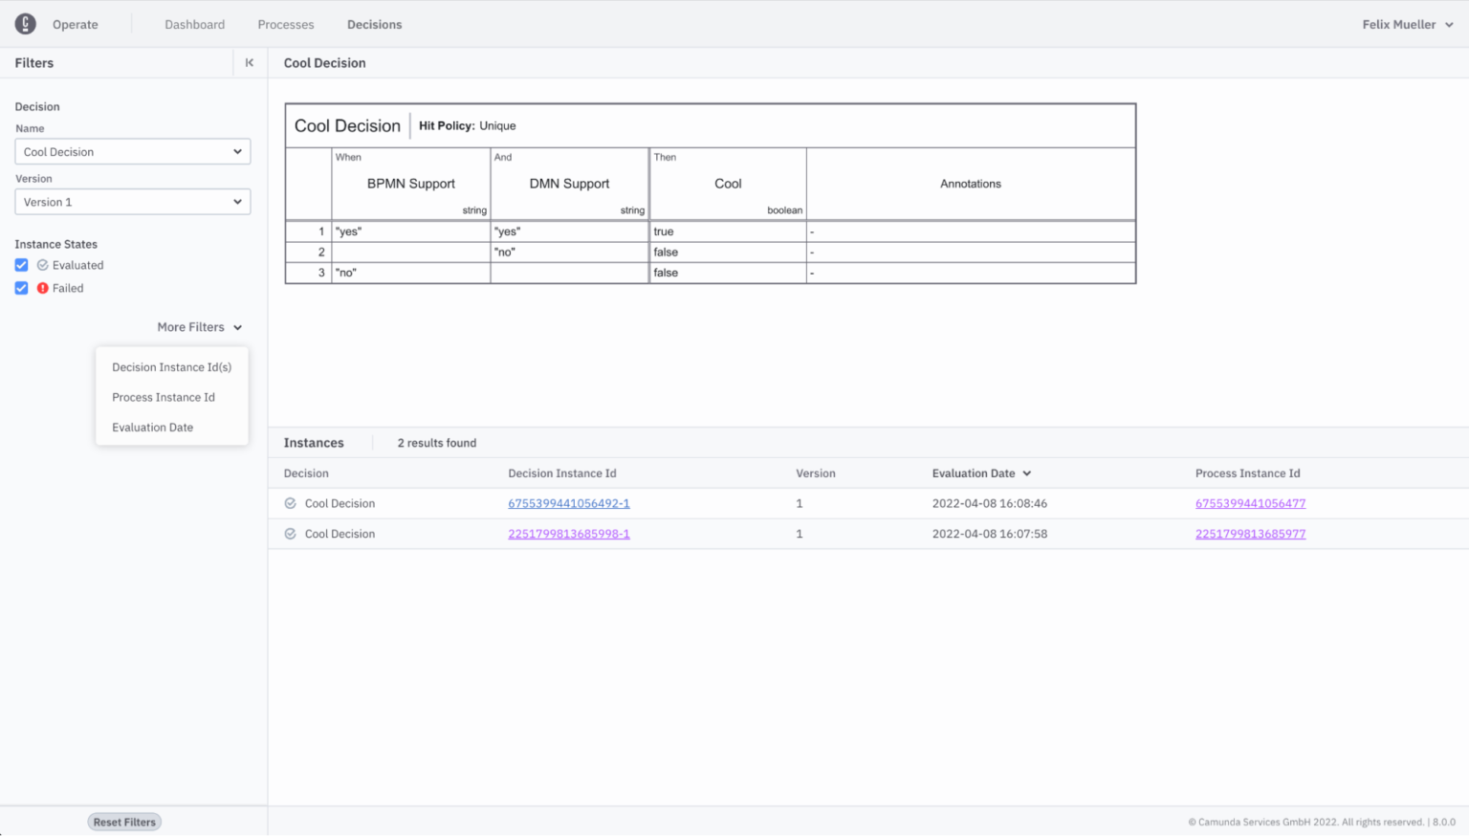Viewport: 1469px width, 836px height.
Task: Disable the Failed instance state checkbox
Action: [21, 288]
